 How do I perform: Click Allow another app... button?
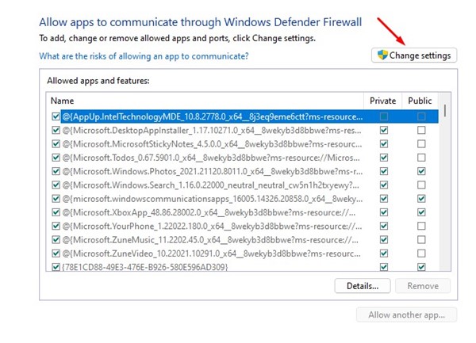tap(406, 314)
